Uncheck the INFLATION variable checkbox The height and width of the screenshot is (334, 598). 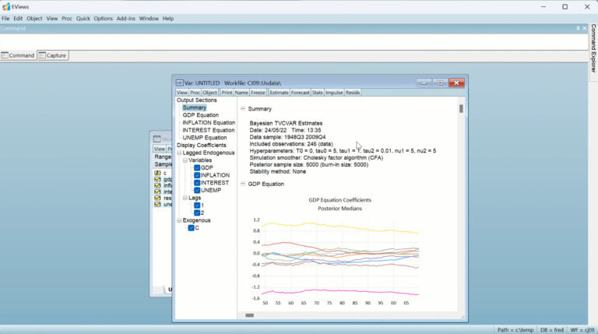(x=197, y=175)
